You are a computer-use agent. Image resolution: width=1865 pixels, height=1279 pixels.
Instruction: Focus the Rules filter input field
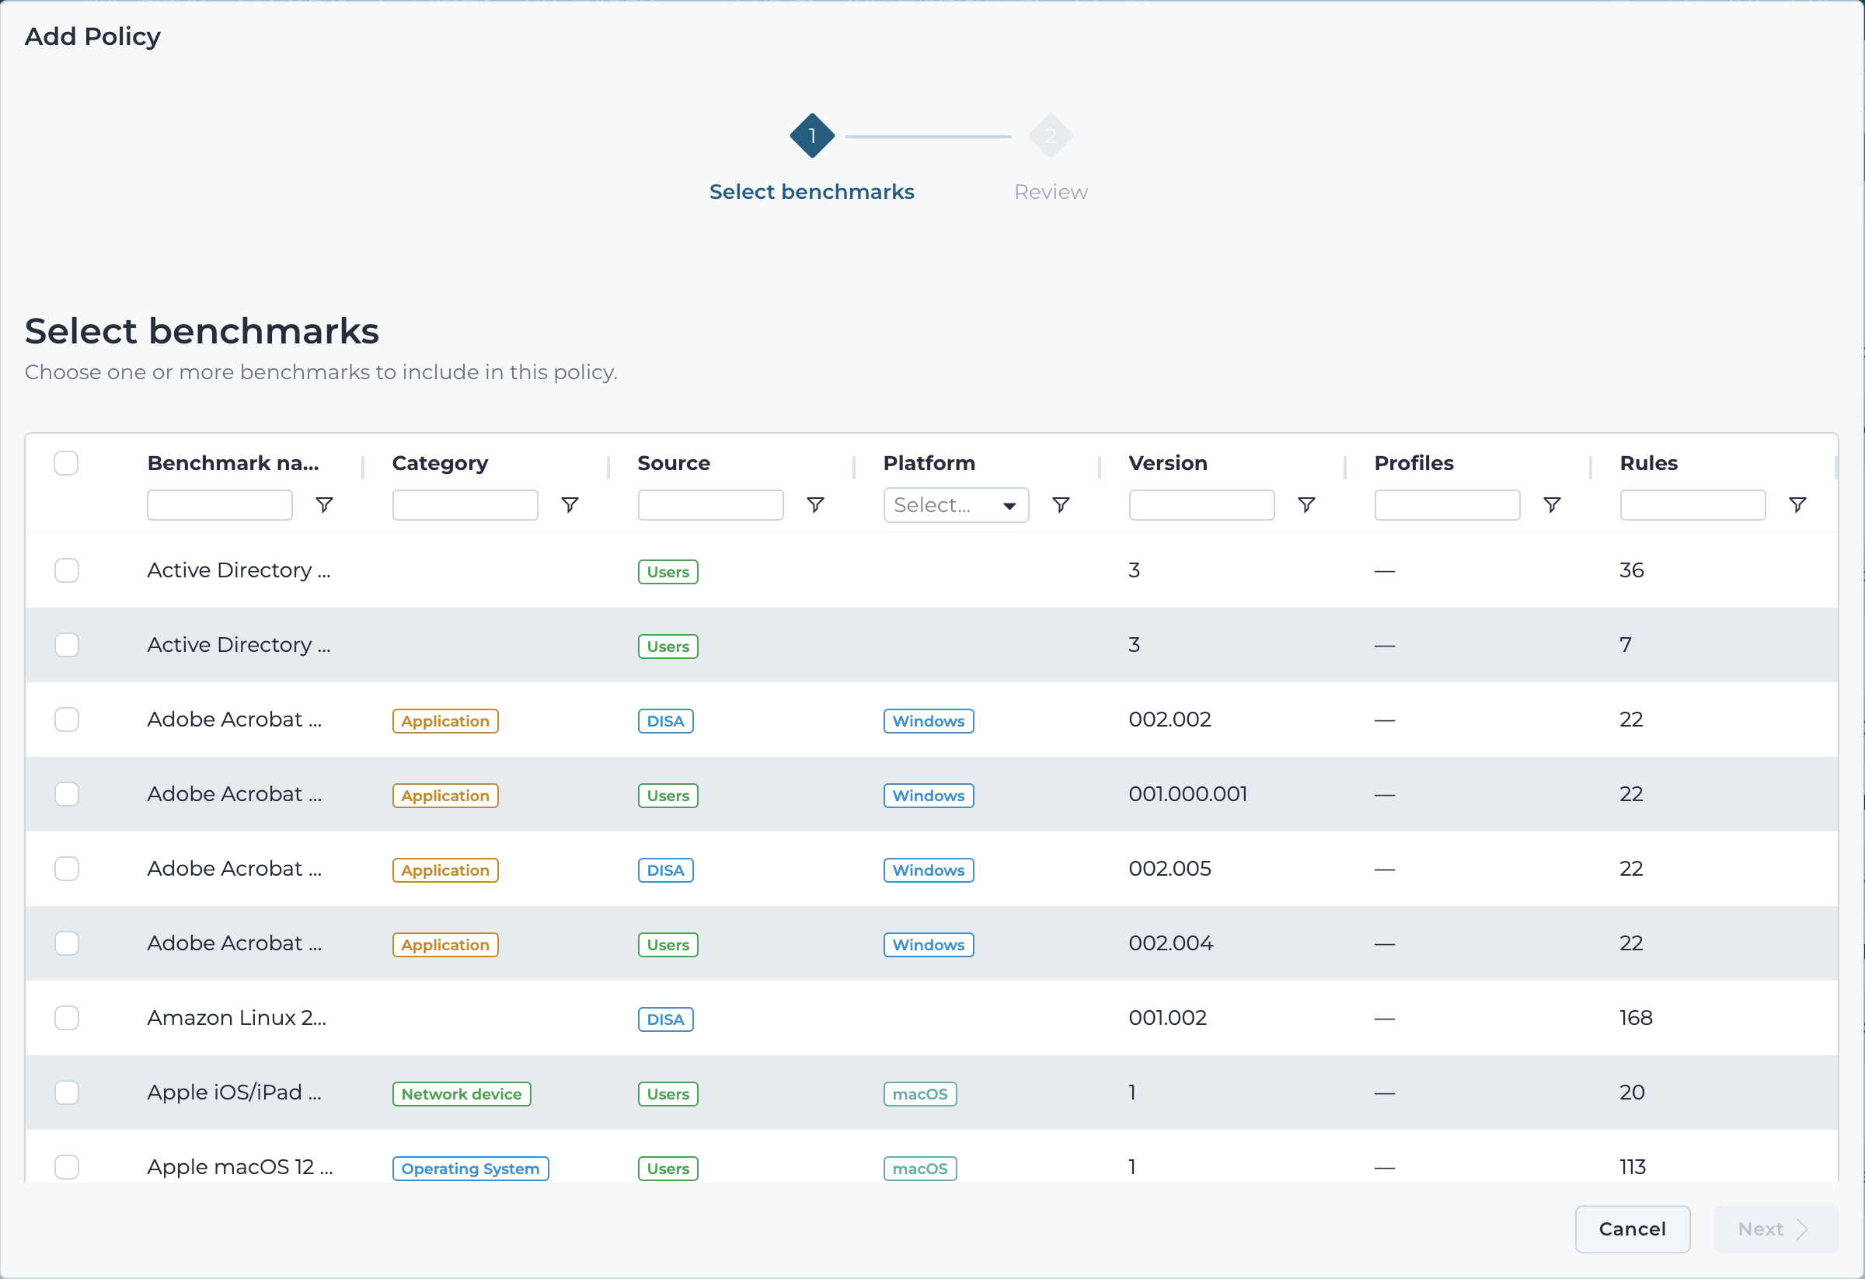1692,506
